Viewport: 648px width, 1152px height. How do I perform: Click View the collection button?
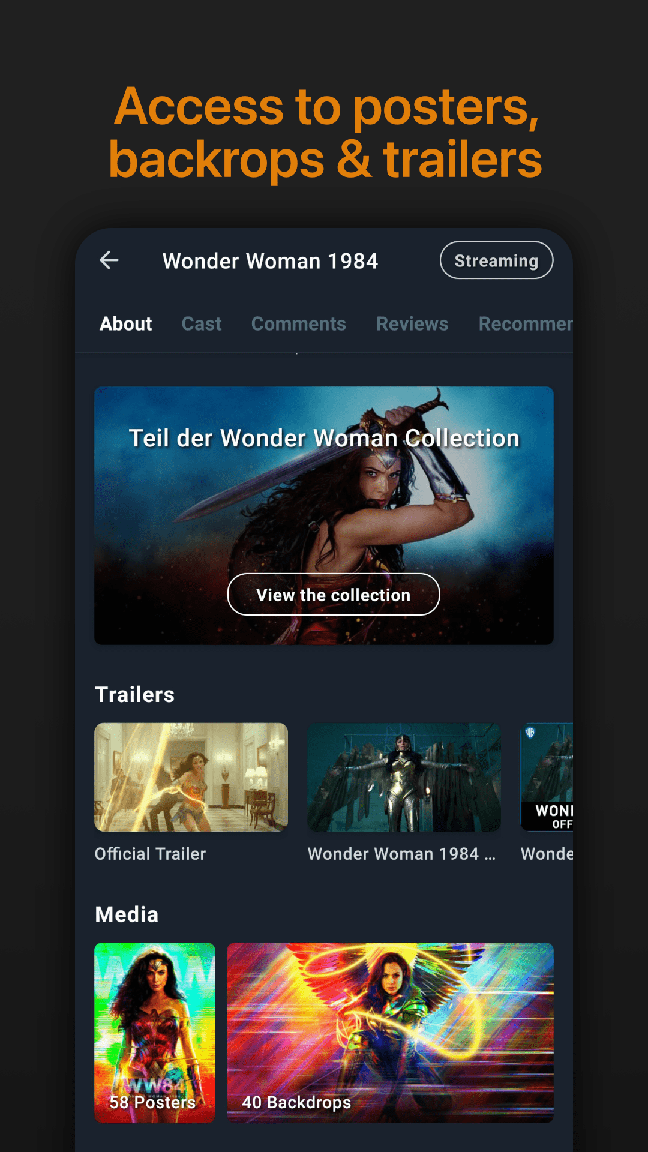pos(334,595)
